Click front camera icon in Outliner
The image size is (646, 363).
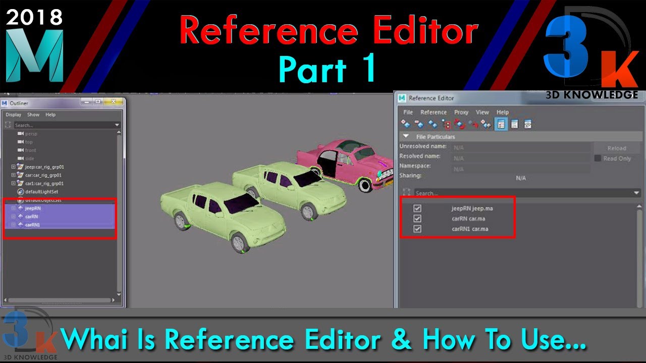[x=21, y=150]
